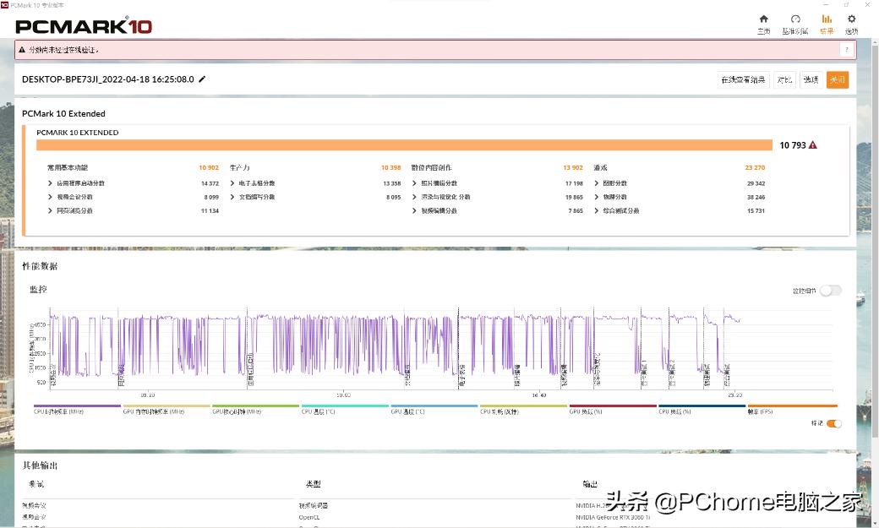Expand the photo editing score (17 198) row

414,183
